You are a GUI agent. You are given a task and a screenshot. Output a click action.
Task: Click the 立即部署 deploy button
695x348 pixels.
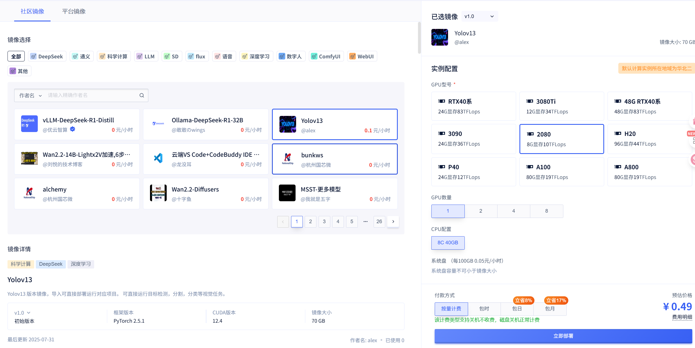[563, 336]
